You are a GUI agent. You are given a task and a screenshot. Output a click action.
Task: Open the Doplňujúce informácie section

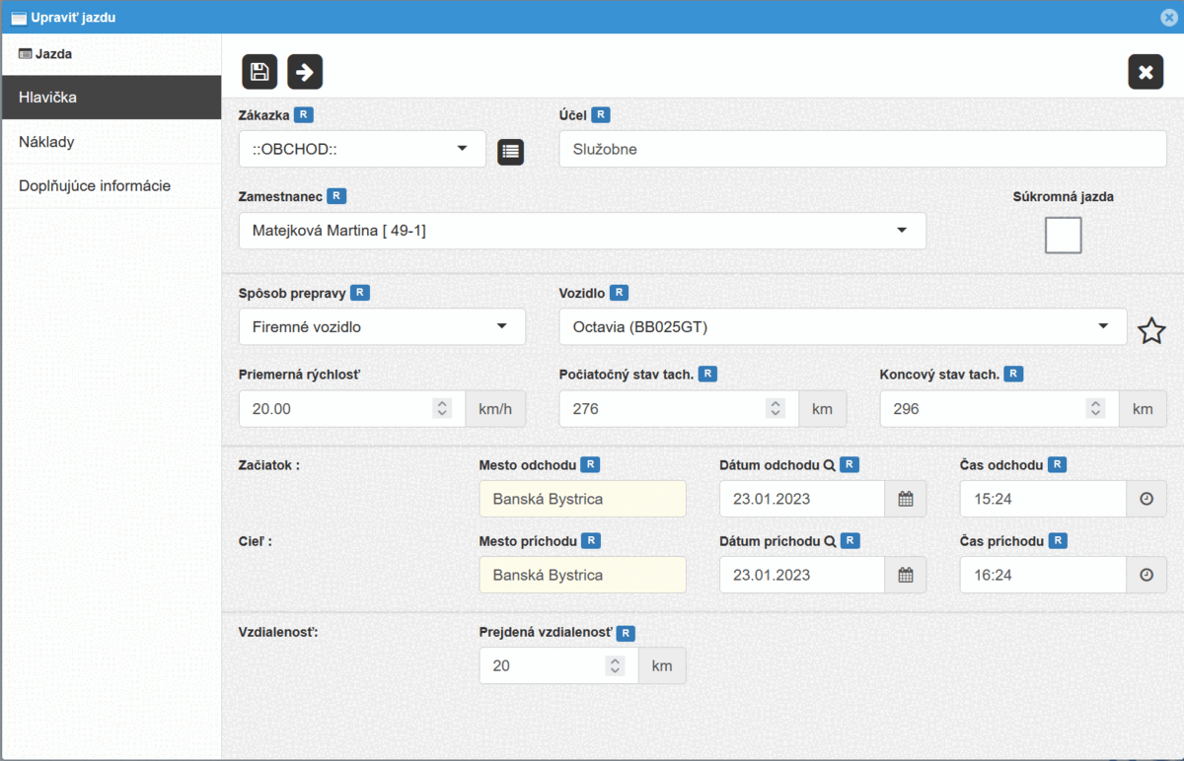point(95,185)
